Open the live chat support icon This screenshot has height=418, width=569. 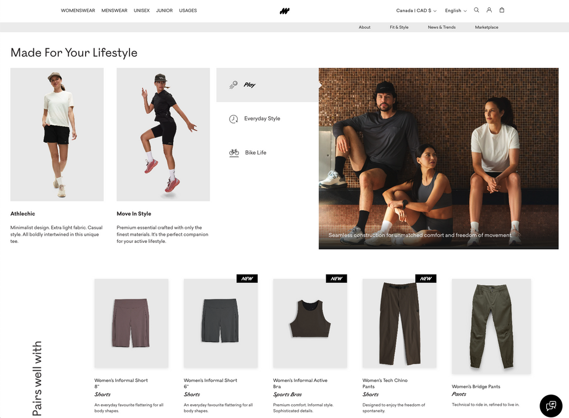[551, 405]
